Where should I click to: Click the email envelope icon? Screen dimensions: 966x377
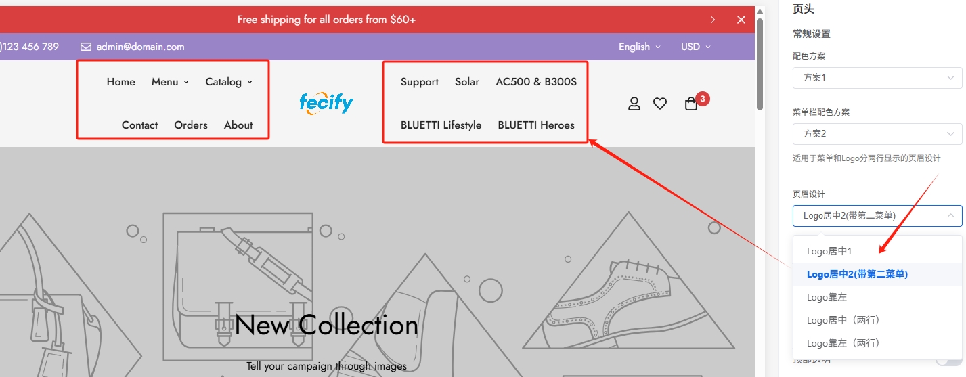[86, 47]
